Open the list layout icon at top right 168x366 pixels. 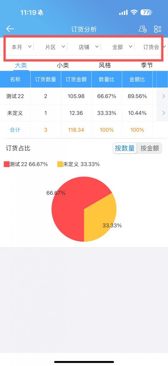pyautogui.click(x=158, y=29)
